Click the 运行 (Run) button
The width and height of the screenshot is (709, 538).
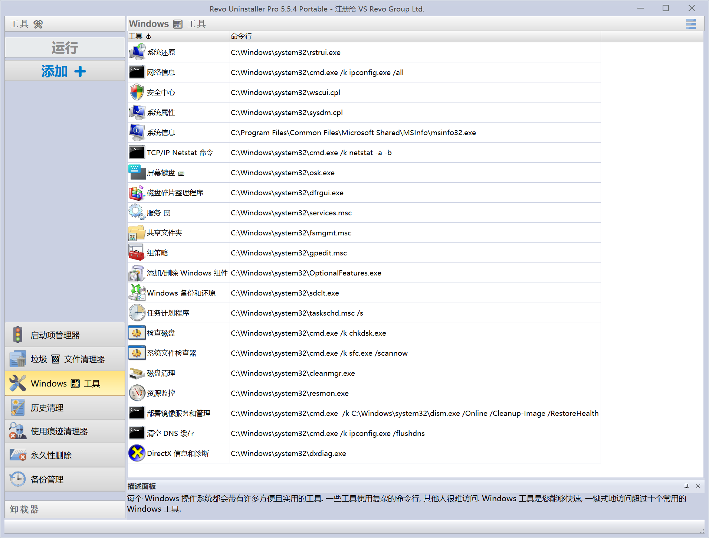[x=65, y=48]
